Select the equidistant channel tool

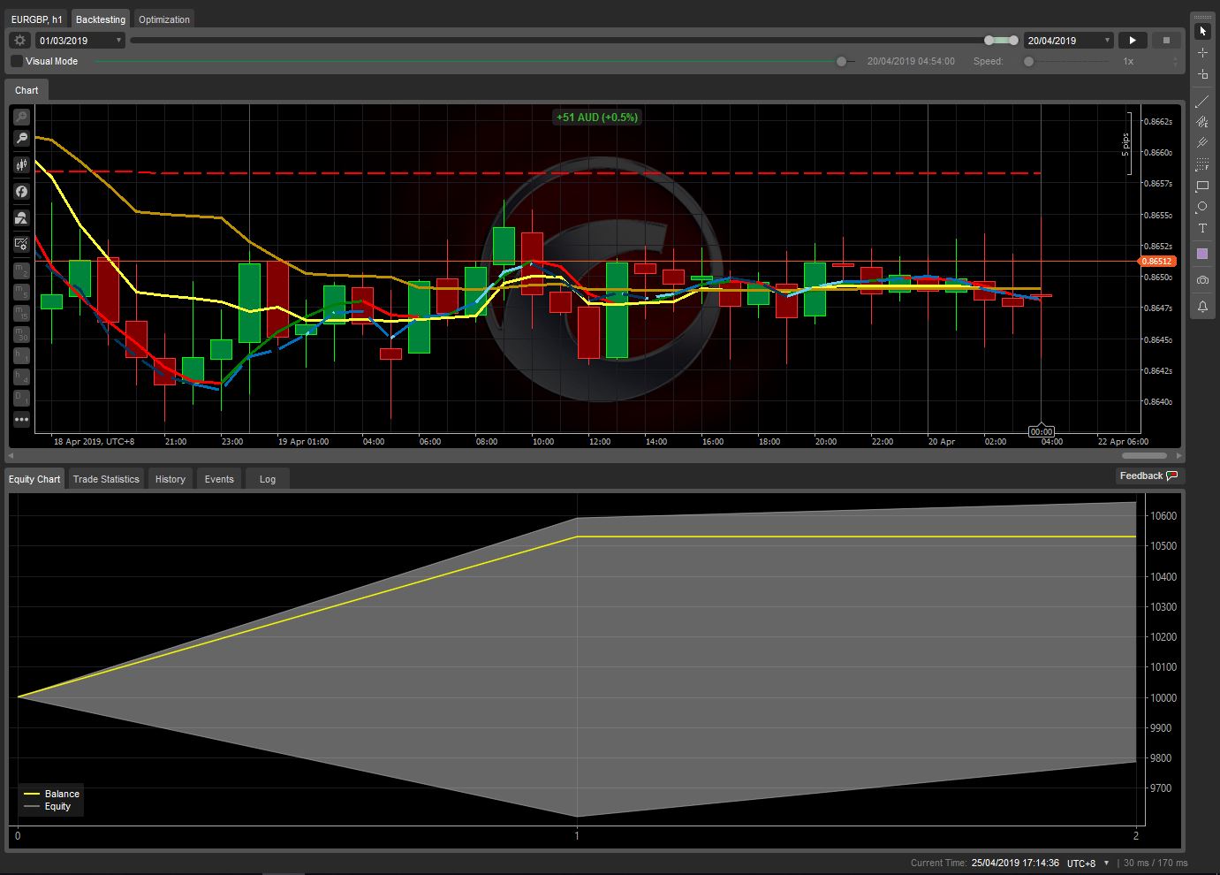coord(1202,122)
